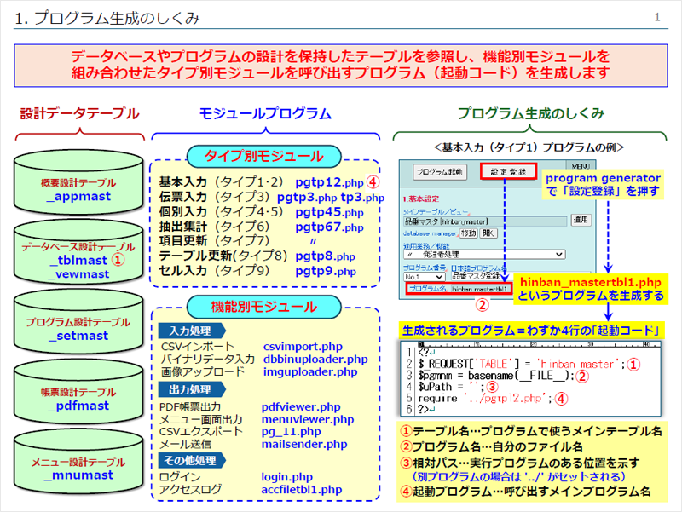Viewport: 682px width, 512px height.
Task: Click the 基本入力 (タイプ1) プログラムの例 caption
Action: click(x=529, y=147)
